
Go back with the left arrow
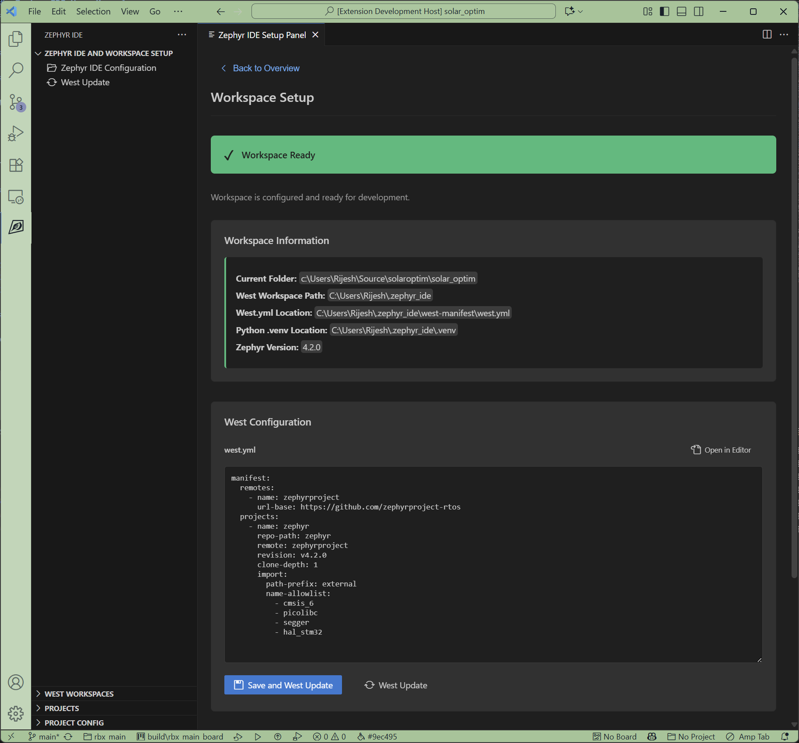tap(221, 11)
